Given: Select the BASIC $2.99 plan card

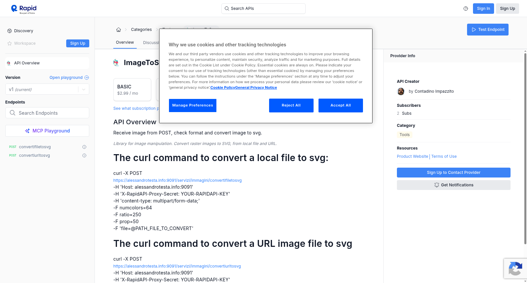Looking at the screenshot, I should pos(132,90).
